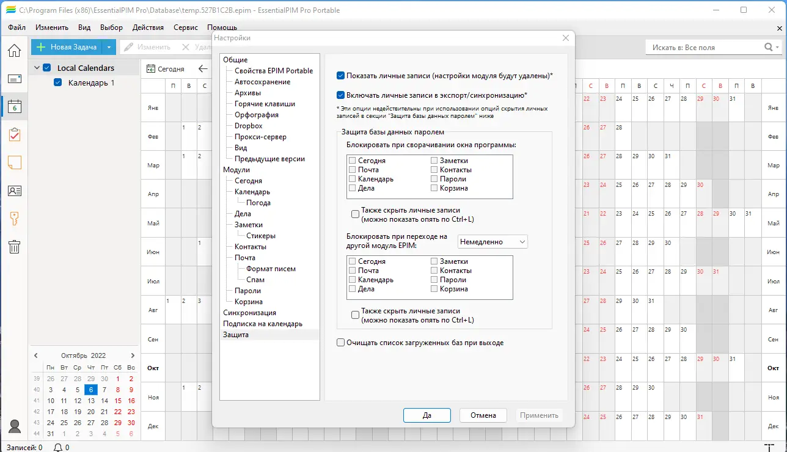
Task: Toggle the Календарь 1 checkbox
Action: (58, 82)
